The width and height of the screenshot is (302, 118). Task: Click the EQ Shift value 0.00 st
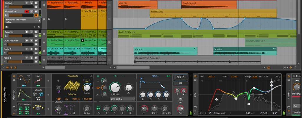coord(211,76)
